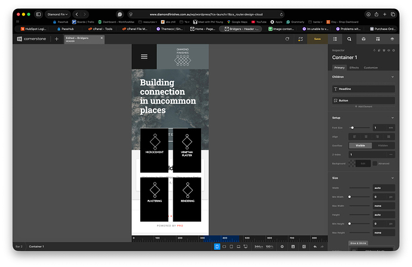Set Overflow to Hidden

point(383,145)
